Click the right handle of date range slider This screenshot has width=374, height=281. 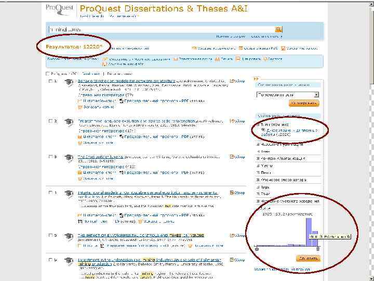(x=318, y=249)
